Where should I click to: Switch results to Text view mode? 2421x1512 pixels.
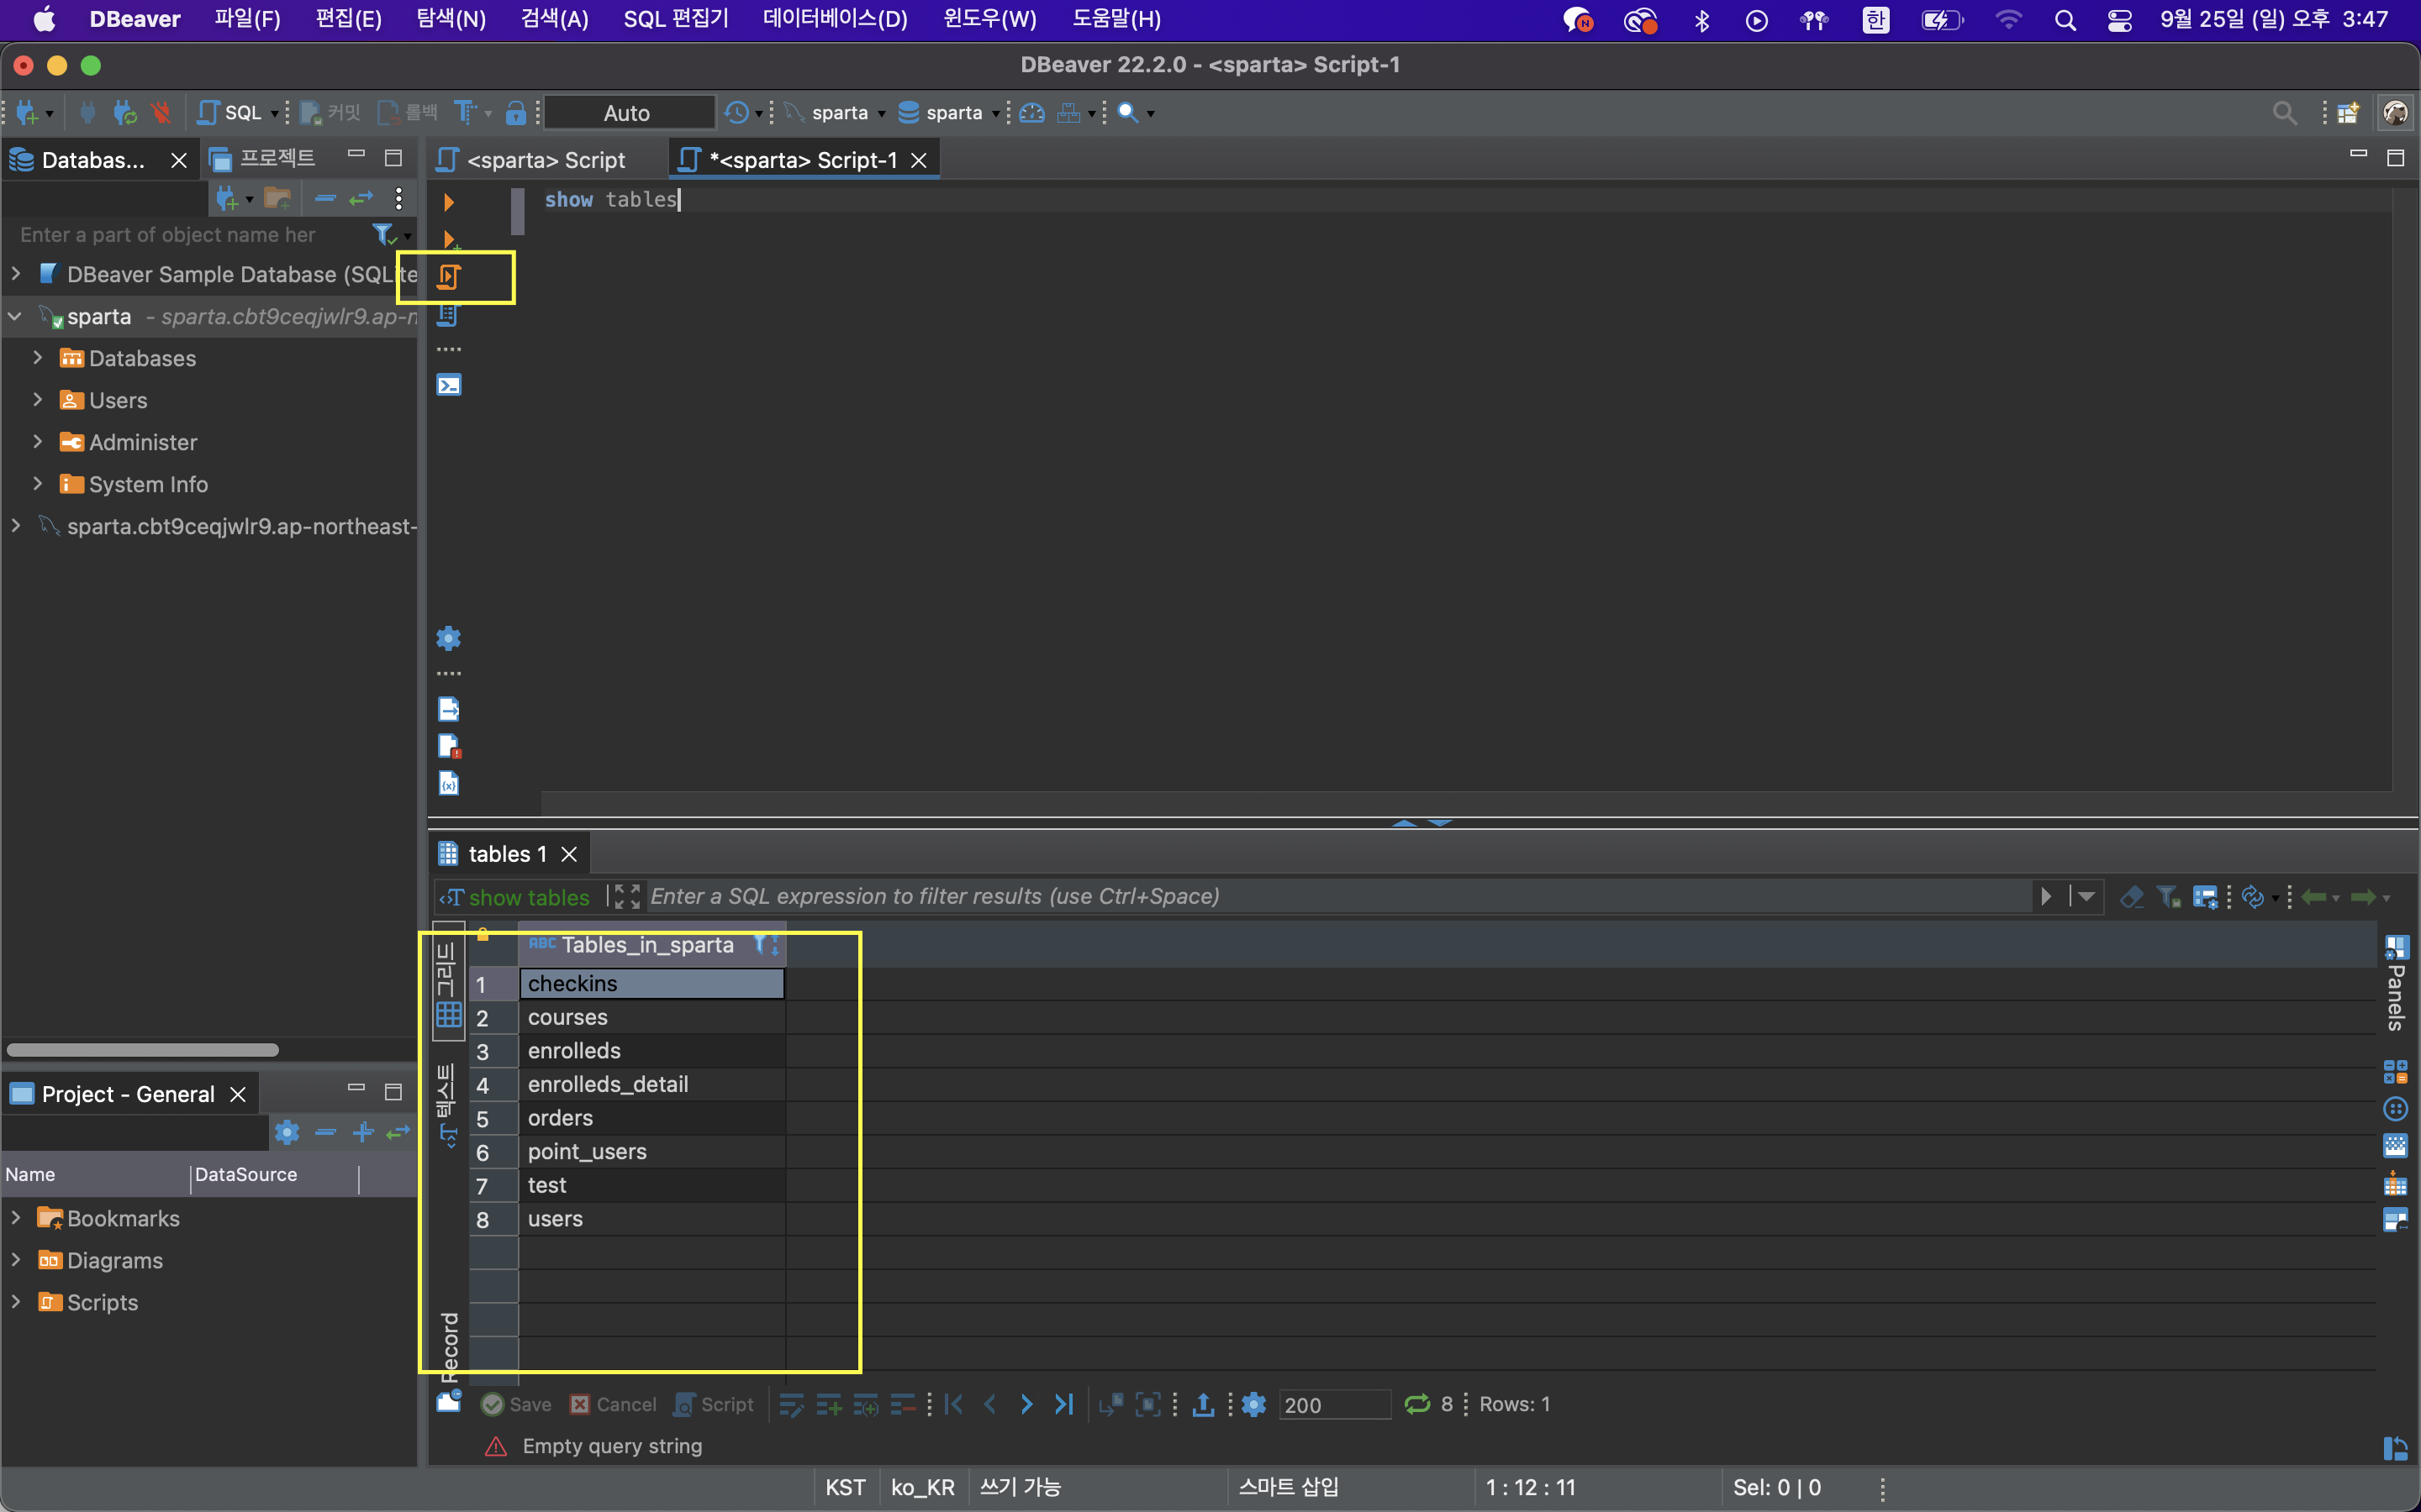448,1105
